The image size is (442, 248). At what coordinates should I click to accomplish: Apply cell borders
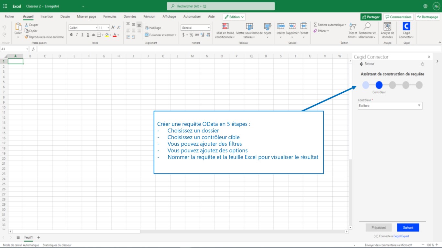(99, 35)
